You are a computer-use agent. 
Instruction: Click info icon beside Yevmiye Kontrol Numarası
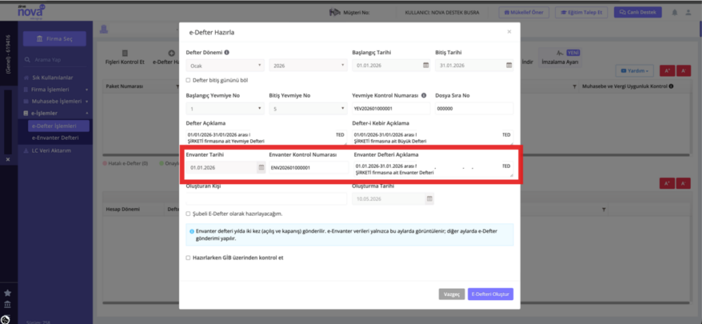click(x=424, y=95)
